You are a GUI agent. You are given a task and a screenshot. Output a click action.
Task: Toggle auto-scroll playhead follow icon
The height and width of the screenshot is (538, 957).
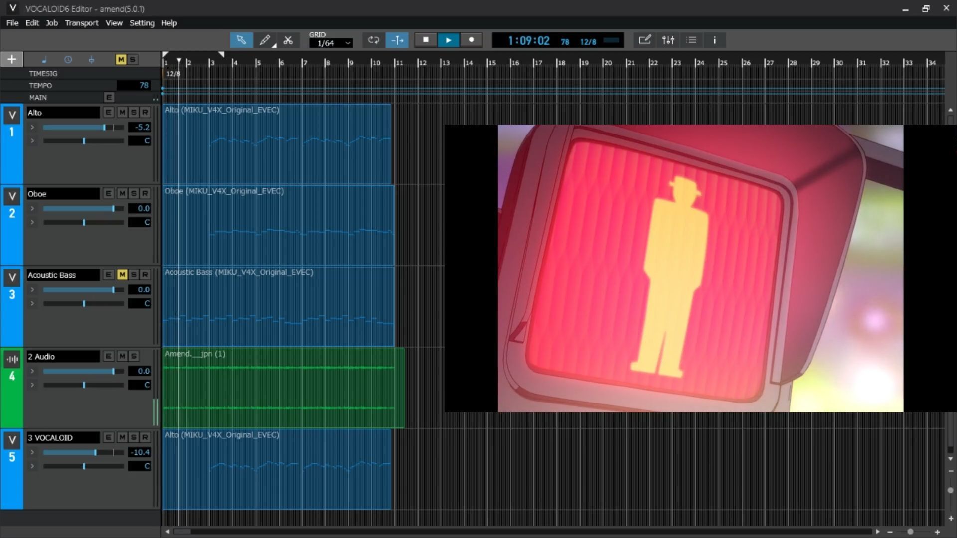coord(397,40)
